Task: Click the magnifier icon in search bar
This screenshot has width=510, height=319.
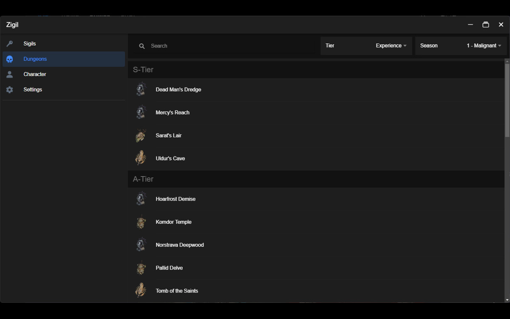Action: 142,46
